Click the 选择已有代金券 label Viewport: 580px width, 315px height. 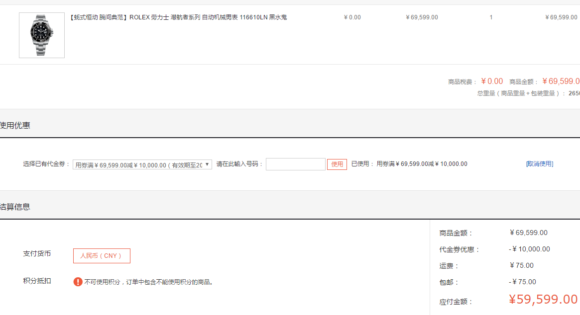(x=47, y=164)
